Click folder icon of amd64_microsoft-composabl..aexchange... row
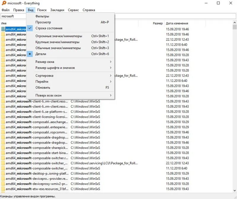This screenshot has width=237, height=199. tap(3, 122)
